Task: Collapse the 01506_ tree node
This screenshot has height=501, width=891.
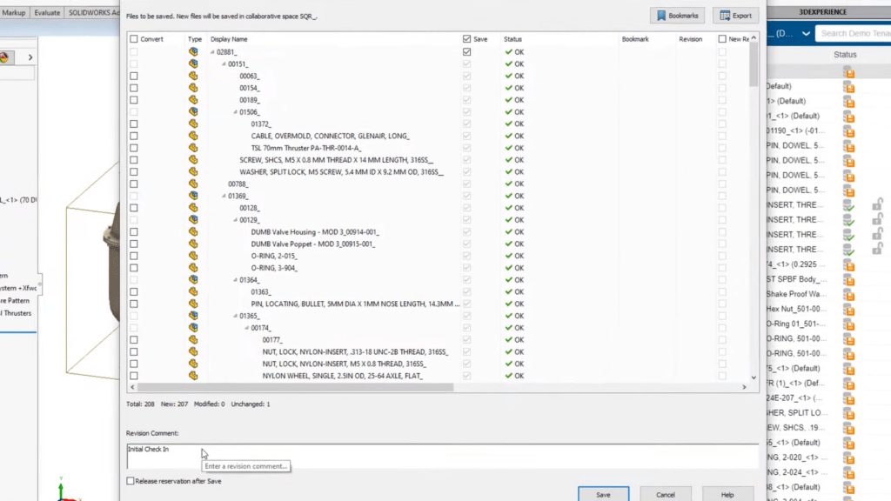Action: pos(235,112)
